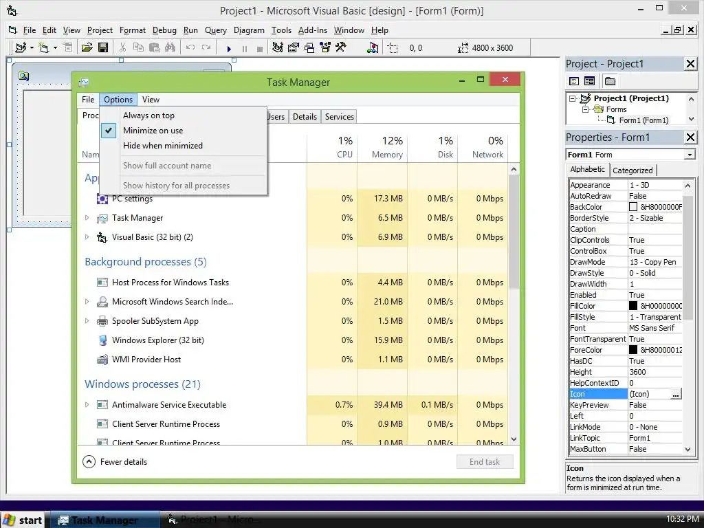Collapse the Project1 tree node
This screenshot has width=704, height=528.
click(573, 98)
